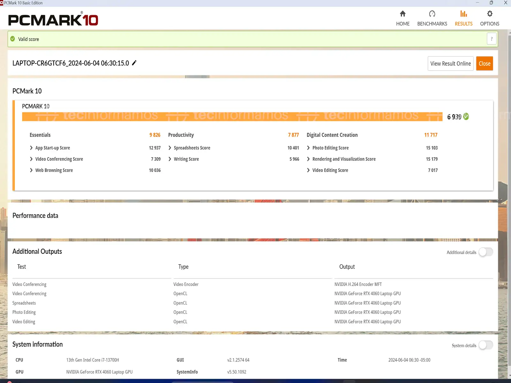Click the question mark help icon

(x=492, y=39)
